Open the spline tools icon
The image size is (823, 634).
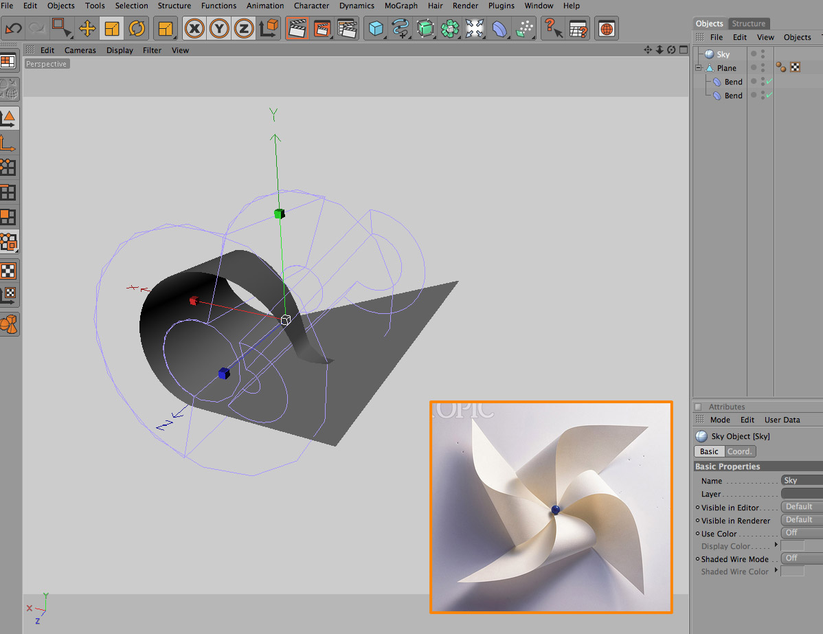pos(401,28)
